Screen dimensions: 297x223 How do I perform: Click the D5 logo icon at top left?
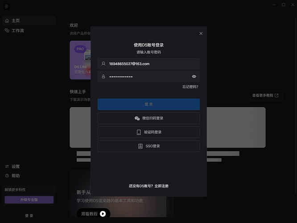tap(6, 6)
